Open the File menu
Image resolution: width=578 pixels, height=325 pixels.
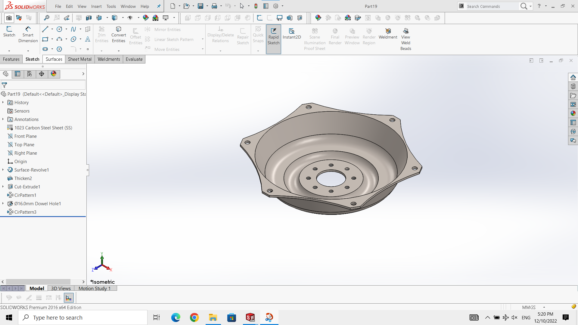[x=58, y=6]
